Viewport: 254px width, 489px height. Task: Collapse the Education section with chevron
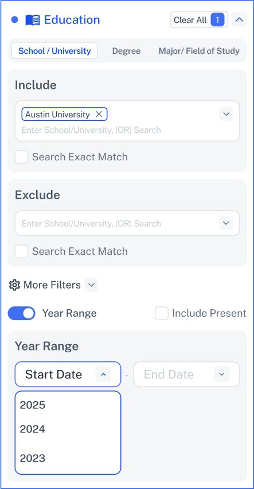coord(239,19)
